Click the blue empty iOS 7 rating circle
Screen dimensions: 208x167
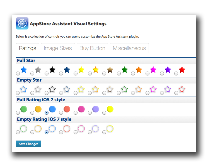[x=52, y=129]
